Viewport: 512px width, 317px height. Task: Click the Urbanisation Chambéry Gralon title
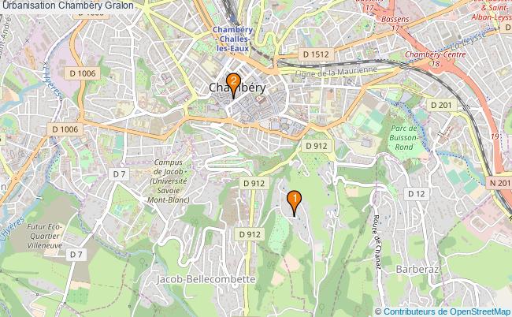coord(68,6)
